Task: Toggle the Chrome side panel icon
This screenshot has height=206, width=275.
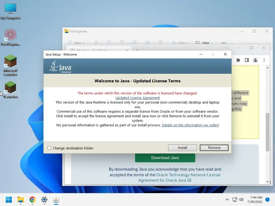Action: [x=247, y=60]
